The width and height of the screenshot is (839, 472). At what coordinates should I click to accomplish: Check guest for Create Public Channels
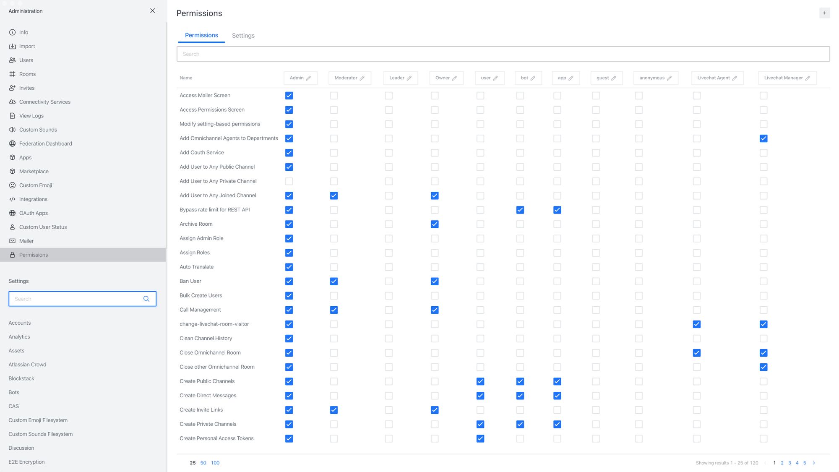596,381
